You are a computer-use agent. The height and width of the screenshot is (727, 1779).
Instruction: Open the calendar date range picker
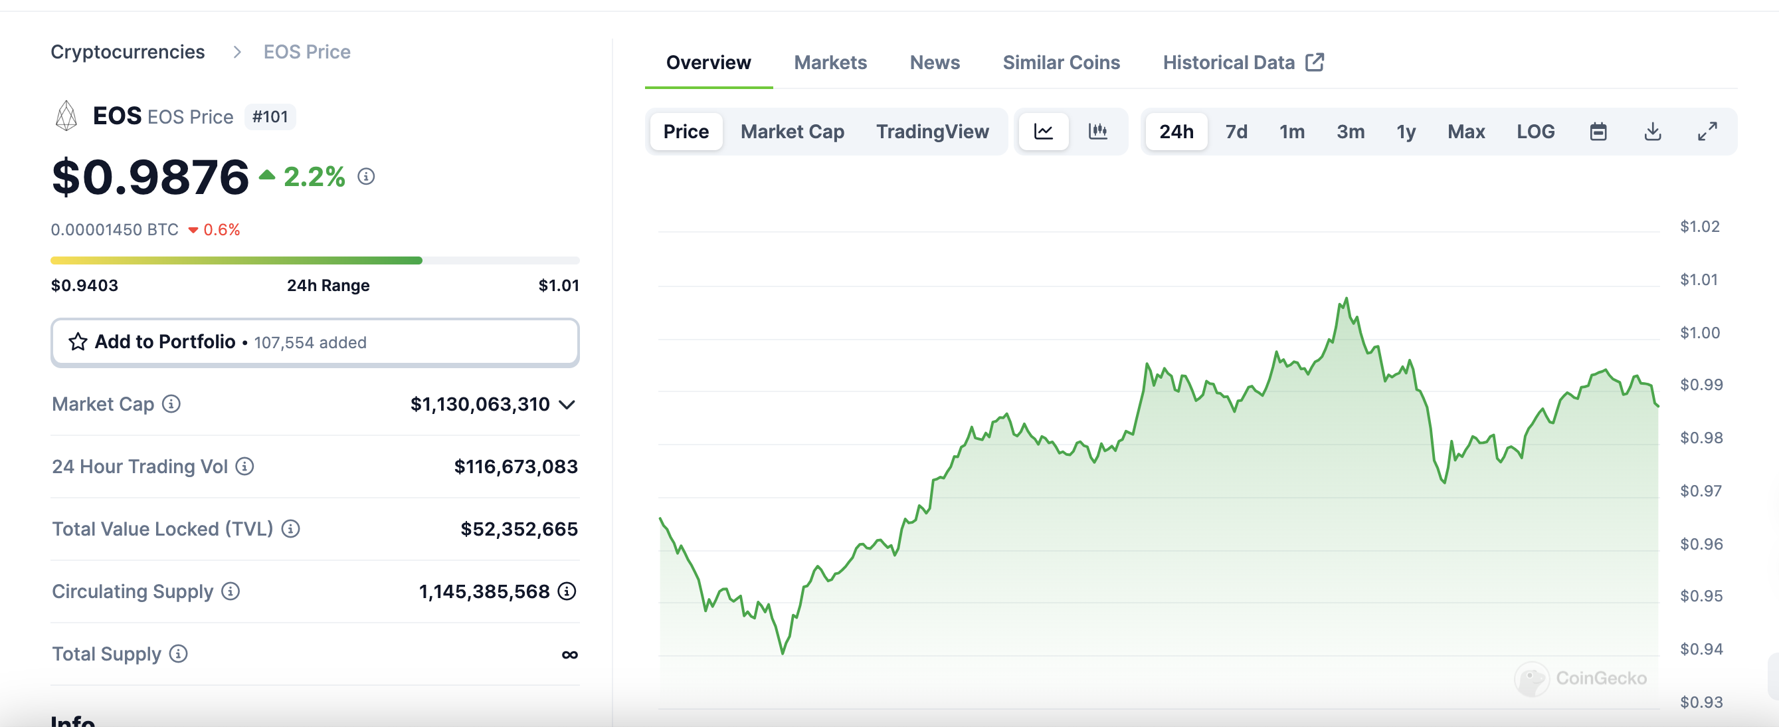[x=1598, y=132]
